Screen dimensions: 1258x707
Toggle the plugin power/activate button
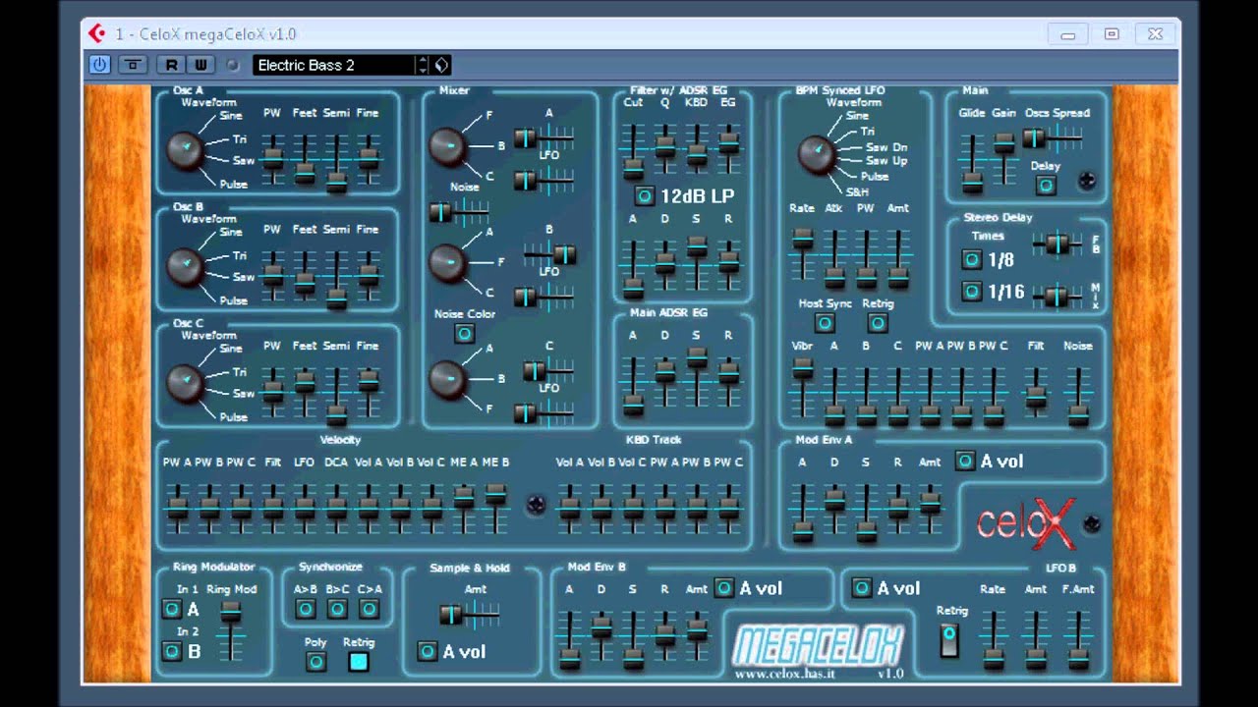[x=99, y=65]
